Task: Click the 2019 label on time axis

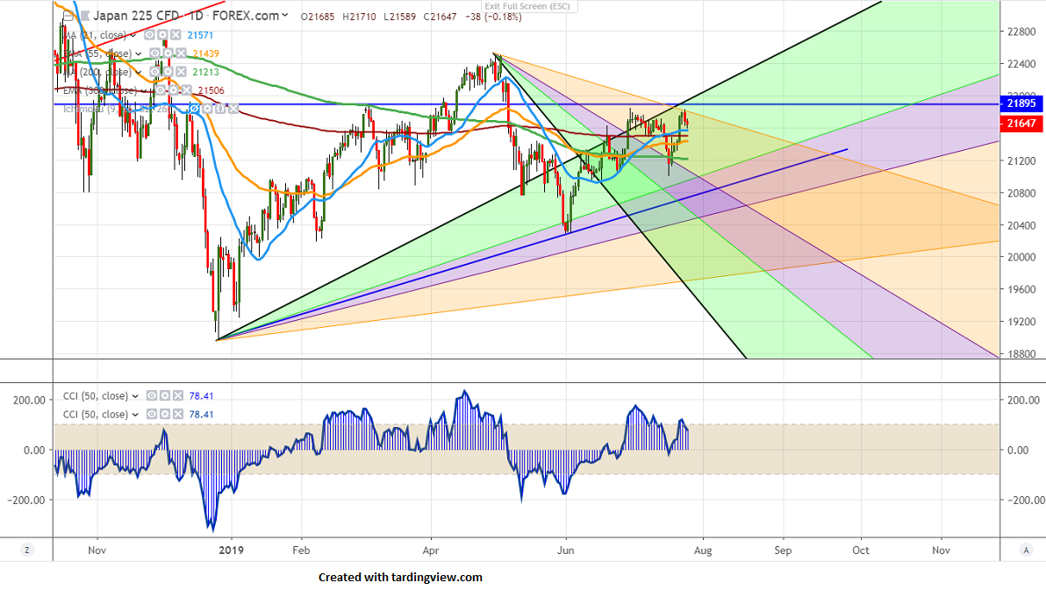Action: (x=232, y=551)
